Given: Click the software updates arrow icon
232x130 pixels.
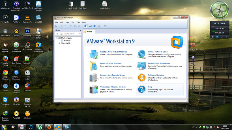Looking at the screenshot, I should tap(141, 78).
